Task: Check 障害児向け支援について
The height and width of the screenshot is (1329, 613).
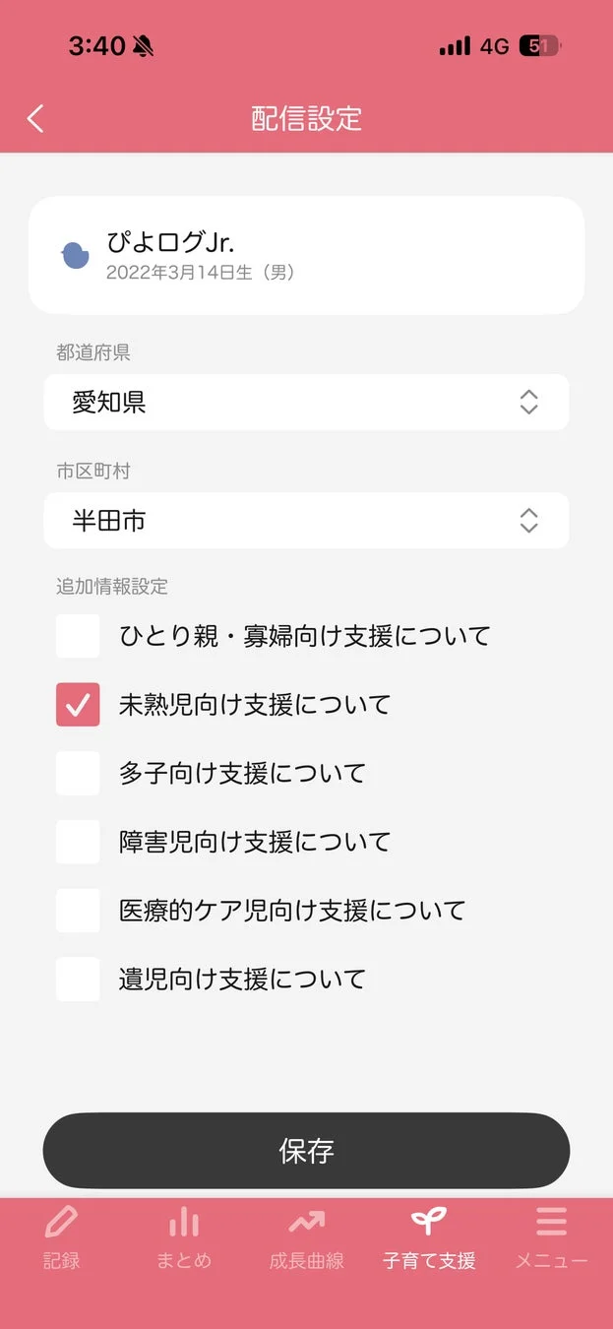Action: coord(78,842)
